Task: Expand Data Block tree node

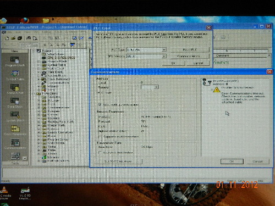Action: point(38,72)
